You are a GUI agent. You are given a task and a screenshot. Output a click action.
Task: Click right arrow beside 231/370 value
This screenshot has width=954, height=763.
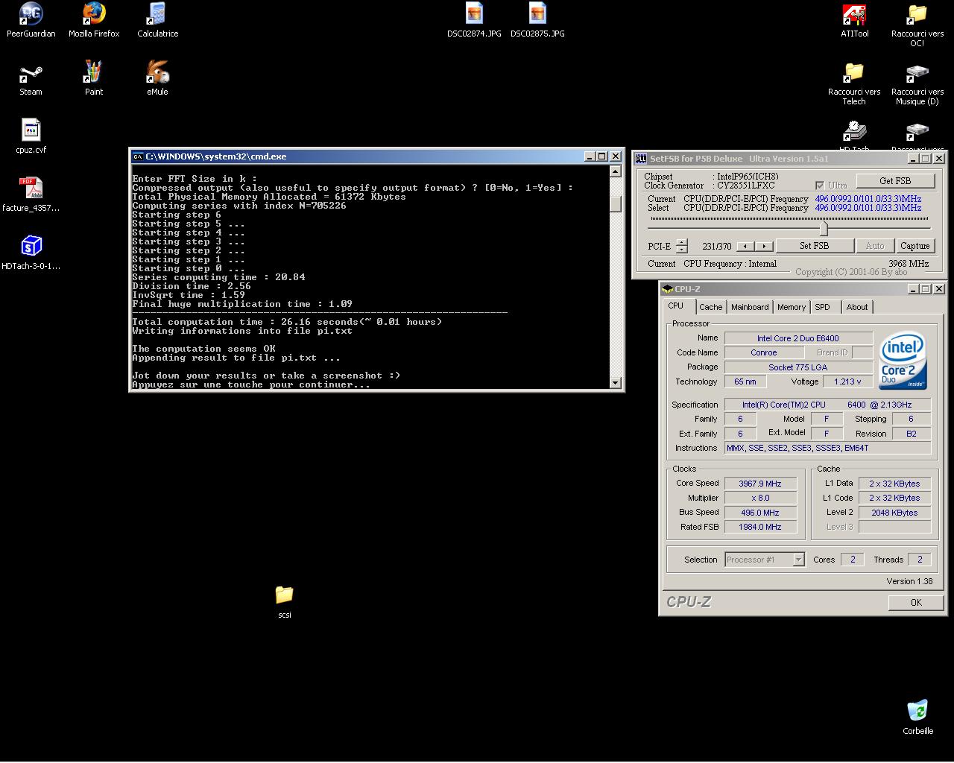point(764,246)
